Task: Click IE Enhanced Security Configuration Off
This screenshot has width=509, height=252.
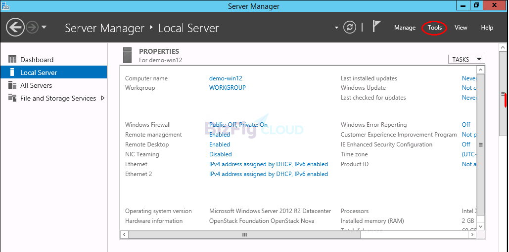Action: pyautogui.click(x=466, y=144)
